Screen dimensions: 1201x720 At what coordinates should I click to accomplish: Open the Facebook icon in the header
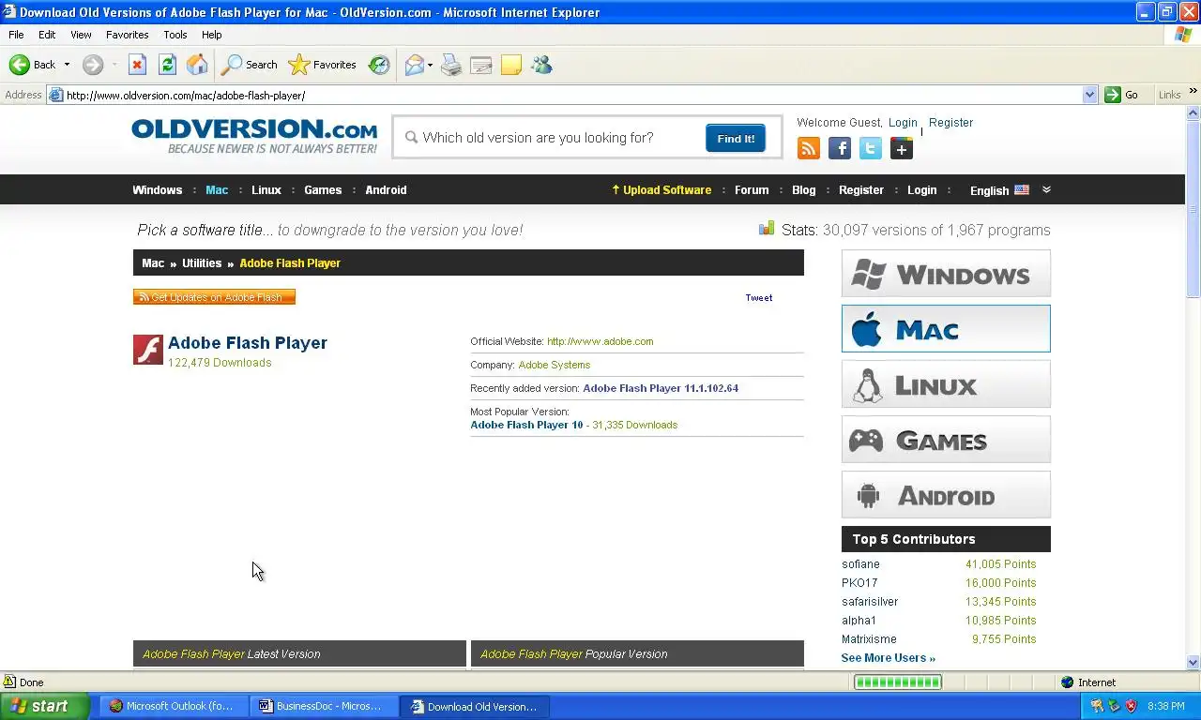click(x=840, y=148)
